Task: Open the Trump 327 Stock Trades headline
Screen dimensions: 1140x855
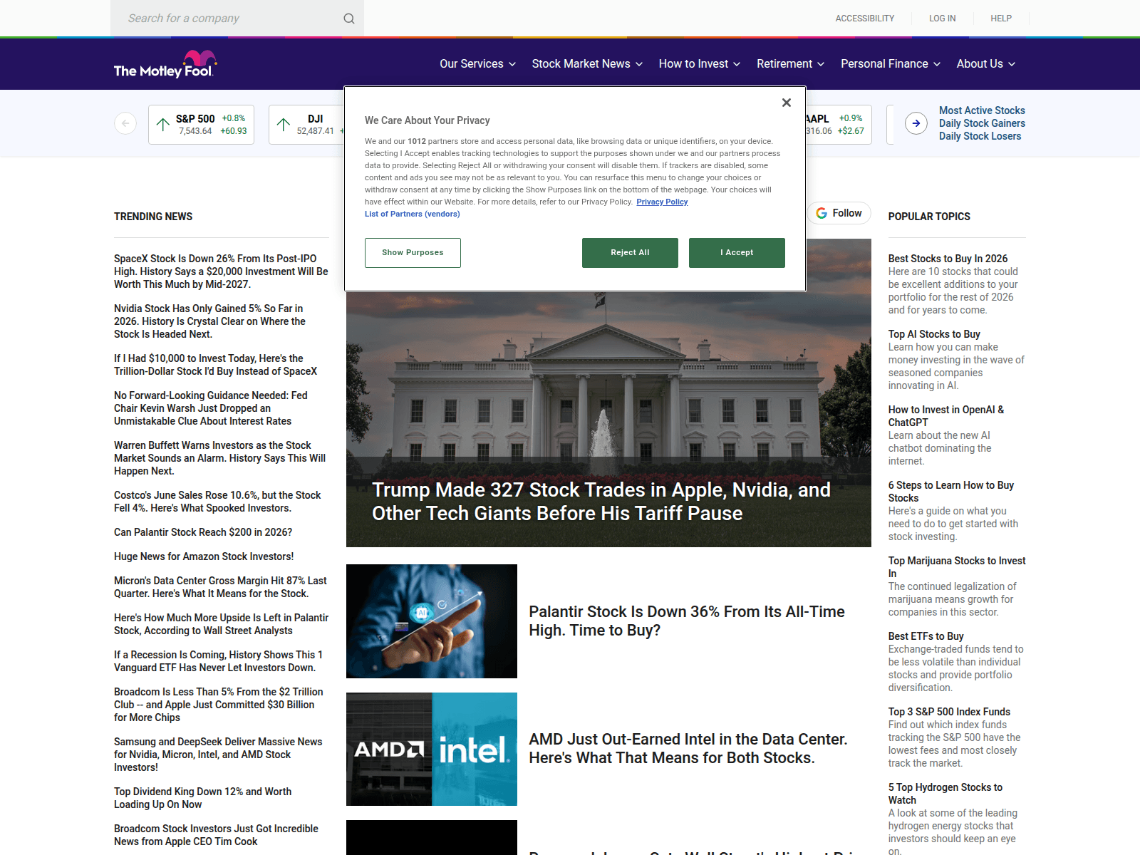Action: coord(601,502)
